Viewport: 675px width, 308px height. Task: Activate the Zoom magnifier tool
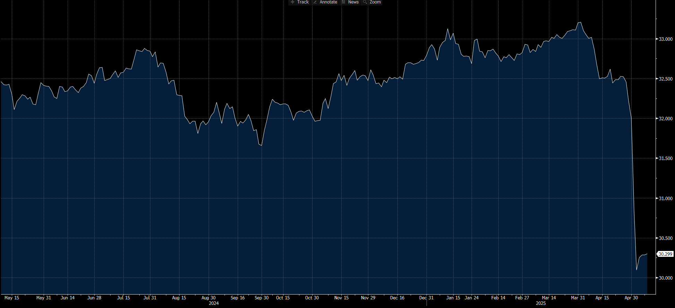[x=372, y=2]
